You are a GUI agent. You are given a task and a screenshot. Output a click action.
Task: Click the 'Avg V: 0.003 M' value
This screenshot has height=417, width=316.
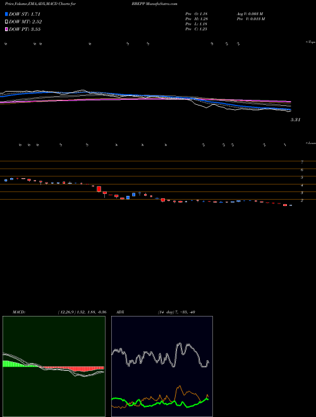[250, 14]
